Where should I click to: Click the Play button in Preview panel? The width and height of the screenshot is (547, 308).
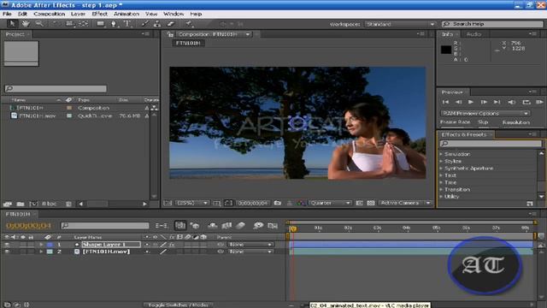(471, 102)
